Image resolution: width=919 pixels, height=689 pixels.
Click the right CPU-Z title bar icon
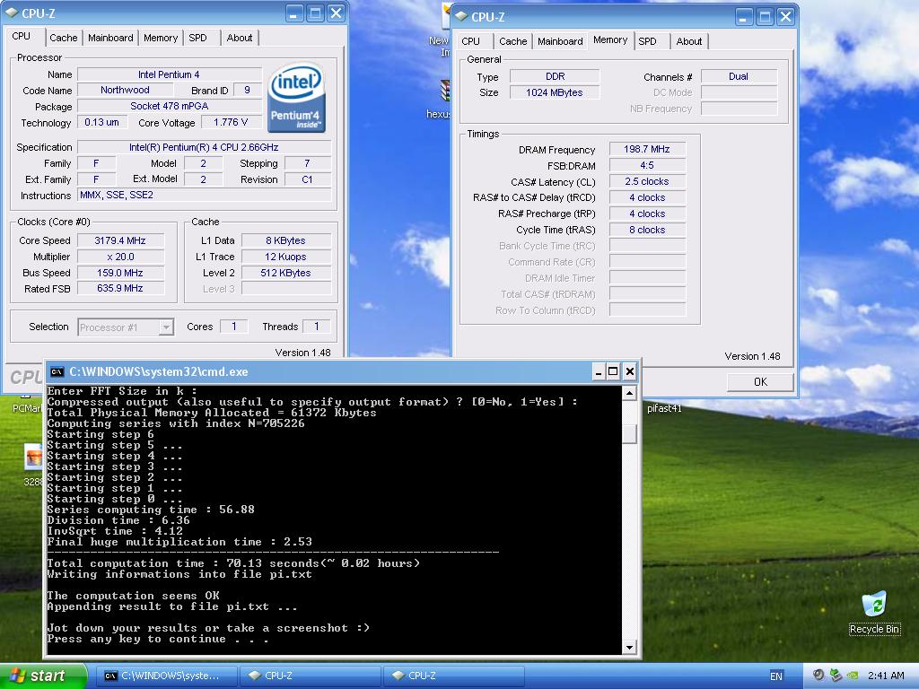click(x=461, y=16)
